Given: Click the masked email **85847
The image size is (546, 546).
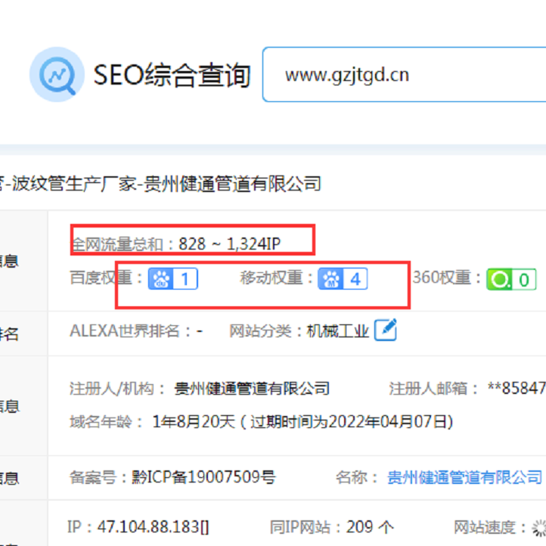Looking at the screenshot, I should tap(517, 388).
